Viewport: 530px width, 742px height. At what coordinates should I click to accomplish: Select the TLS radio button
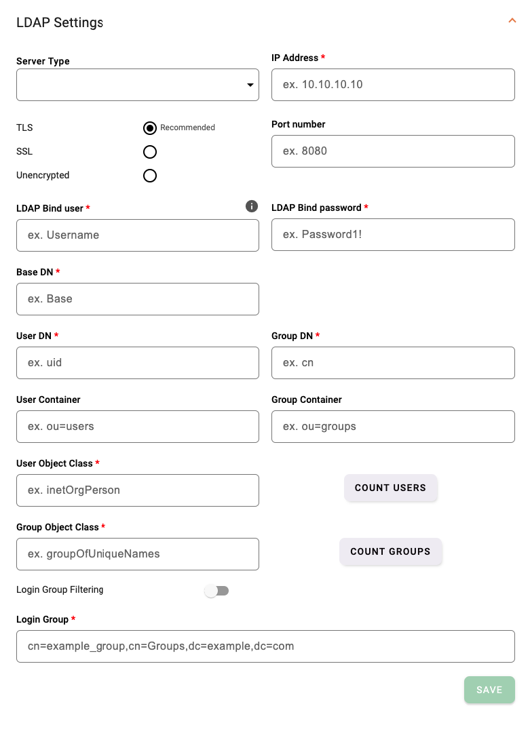pos(149,128)
